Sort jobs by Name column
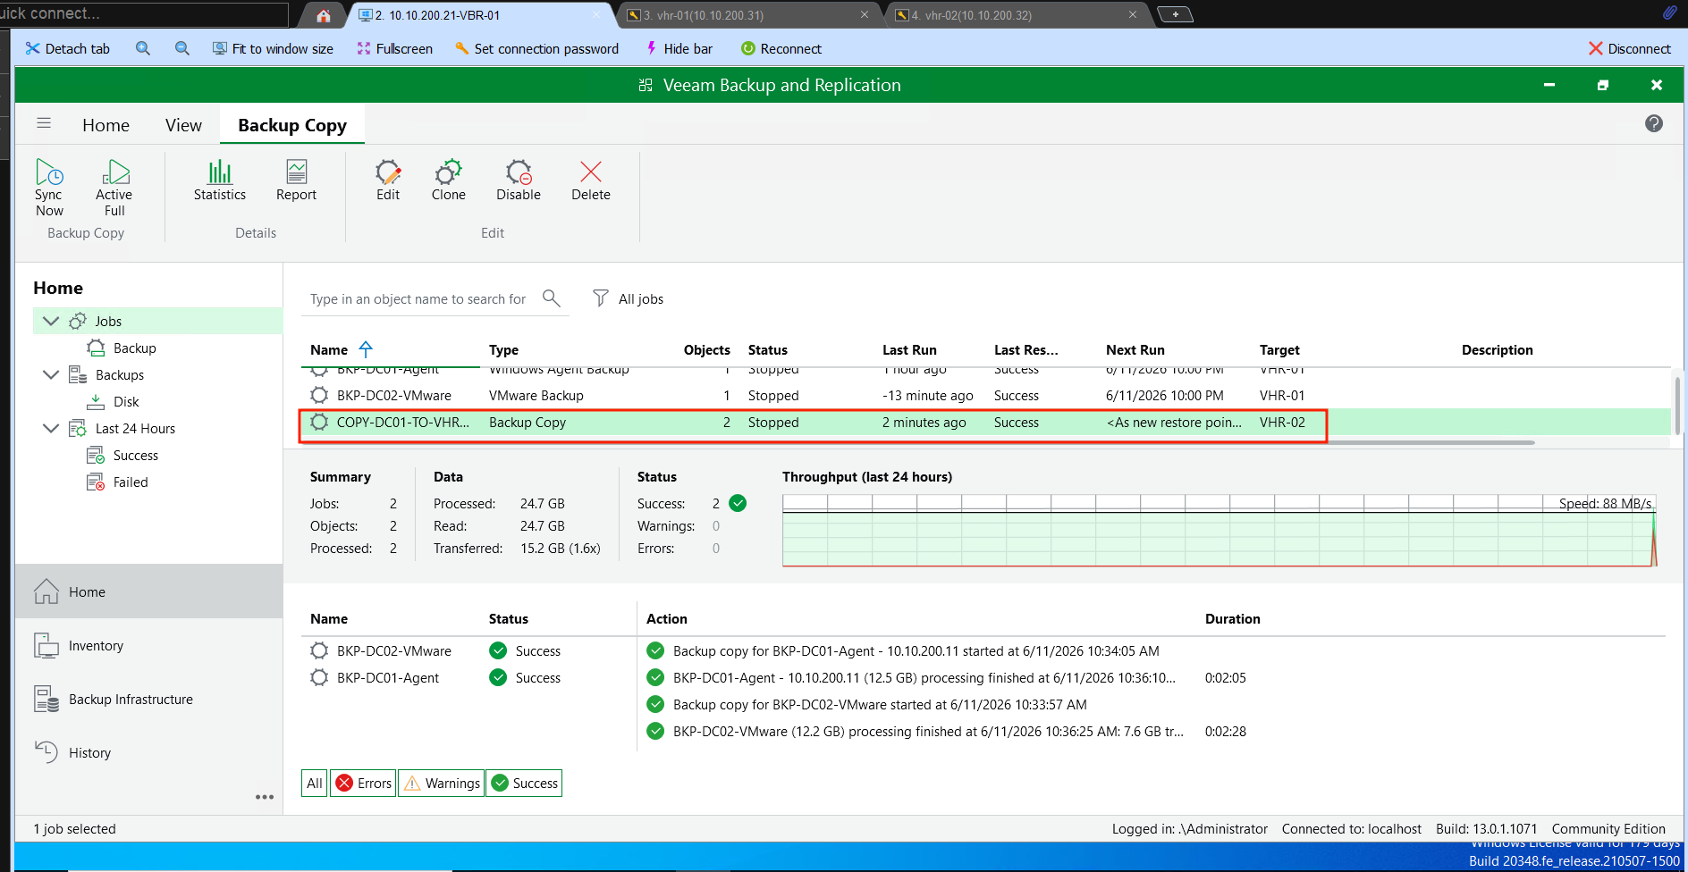Screen dimensions: 1688x872 (x=329, y=350)
